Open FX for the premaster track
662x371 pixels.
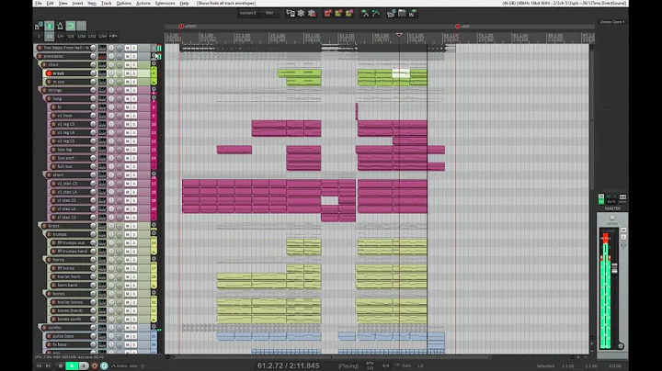(102, 56)
